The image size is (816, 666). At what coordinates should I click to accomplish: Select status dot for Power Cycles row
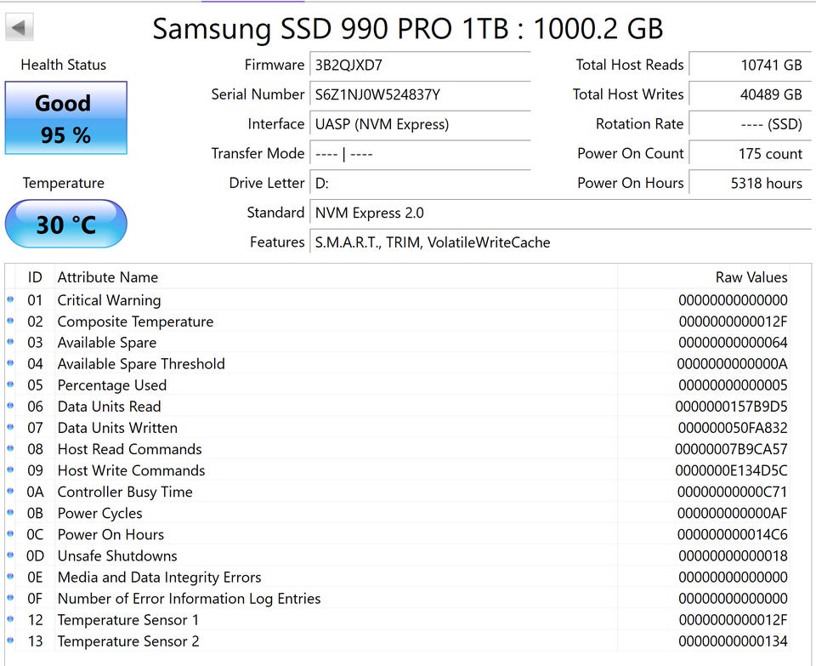[x=10, y=513]
